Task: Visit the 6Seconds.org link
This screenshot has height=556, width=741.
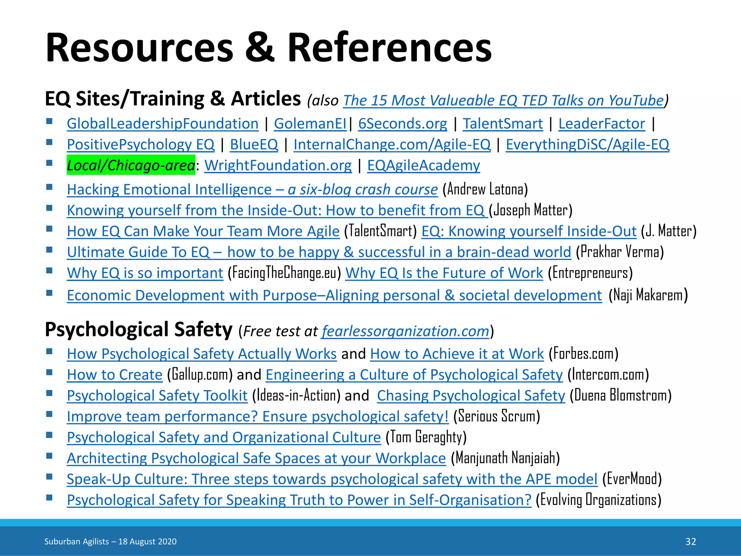Action: tap(402, 124)
